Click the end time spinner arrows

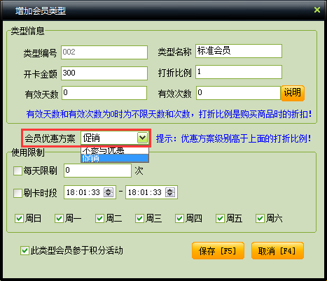[170, 192]
